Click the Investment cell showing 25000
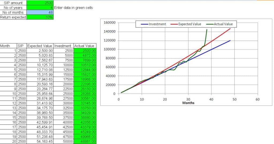This screenshot has height=144, width=274. pyautogui.click(x=63, y=94)
